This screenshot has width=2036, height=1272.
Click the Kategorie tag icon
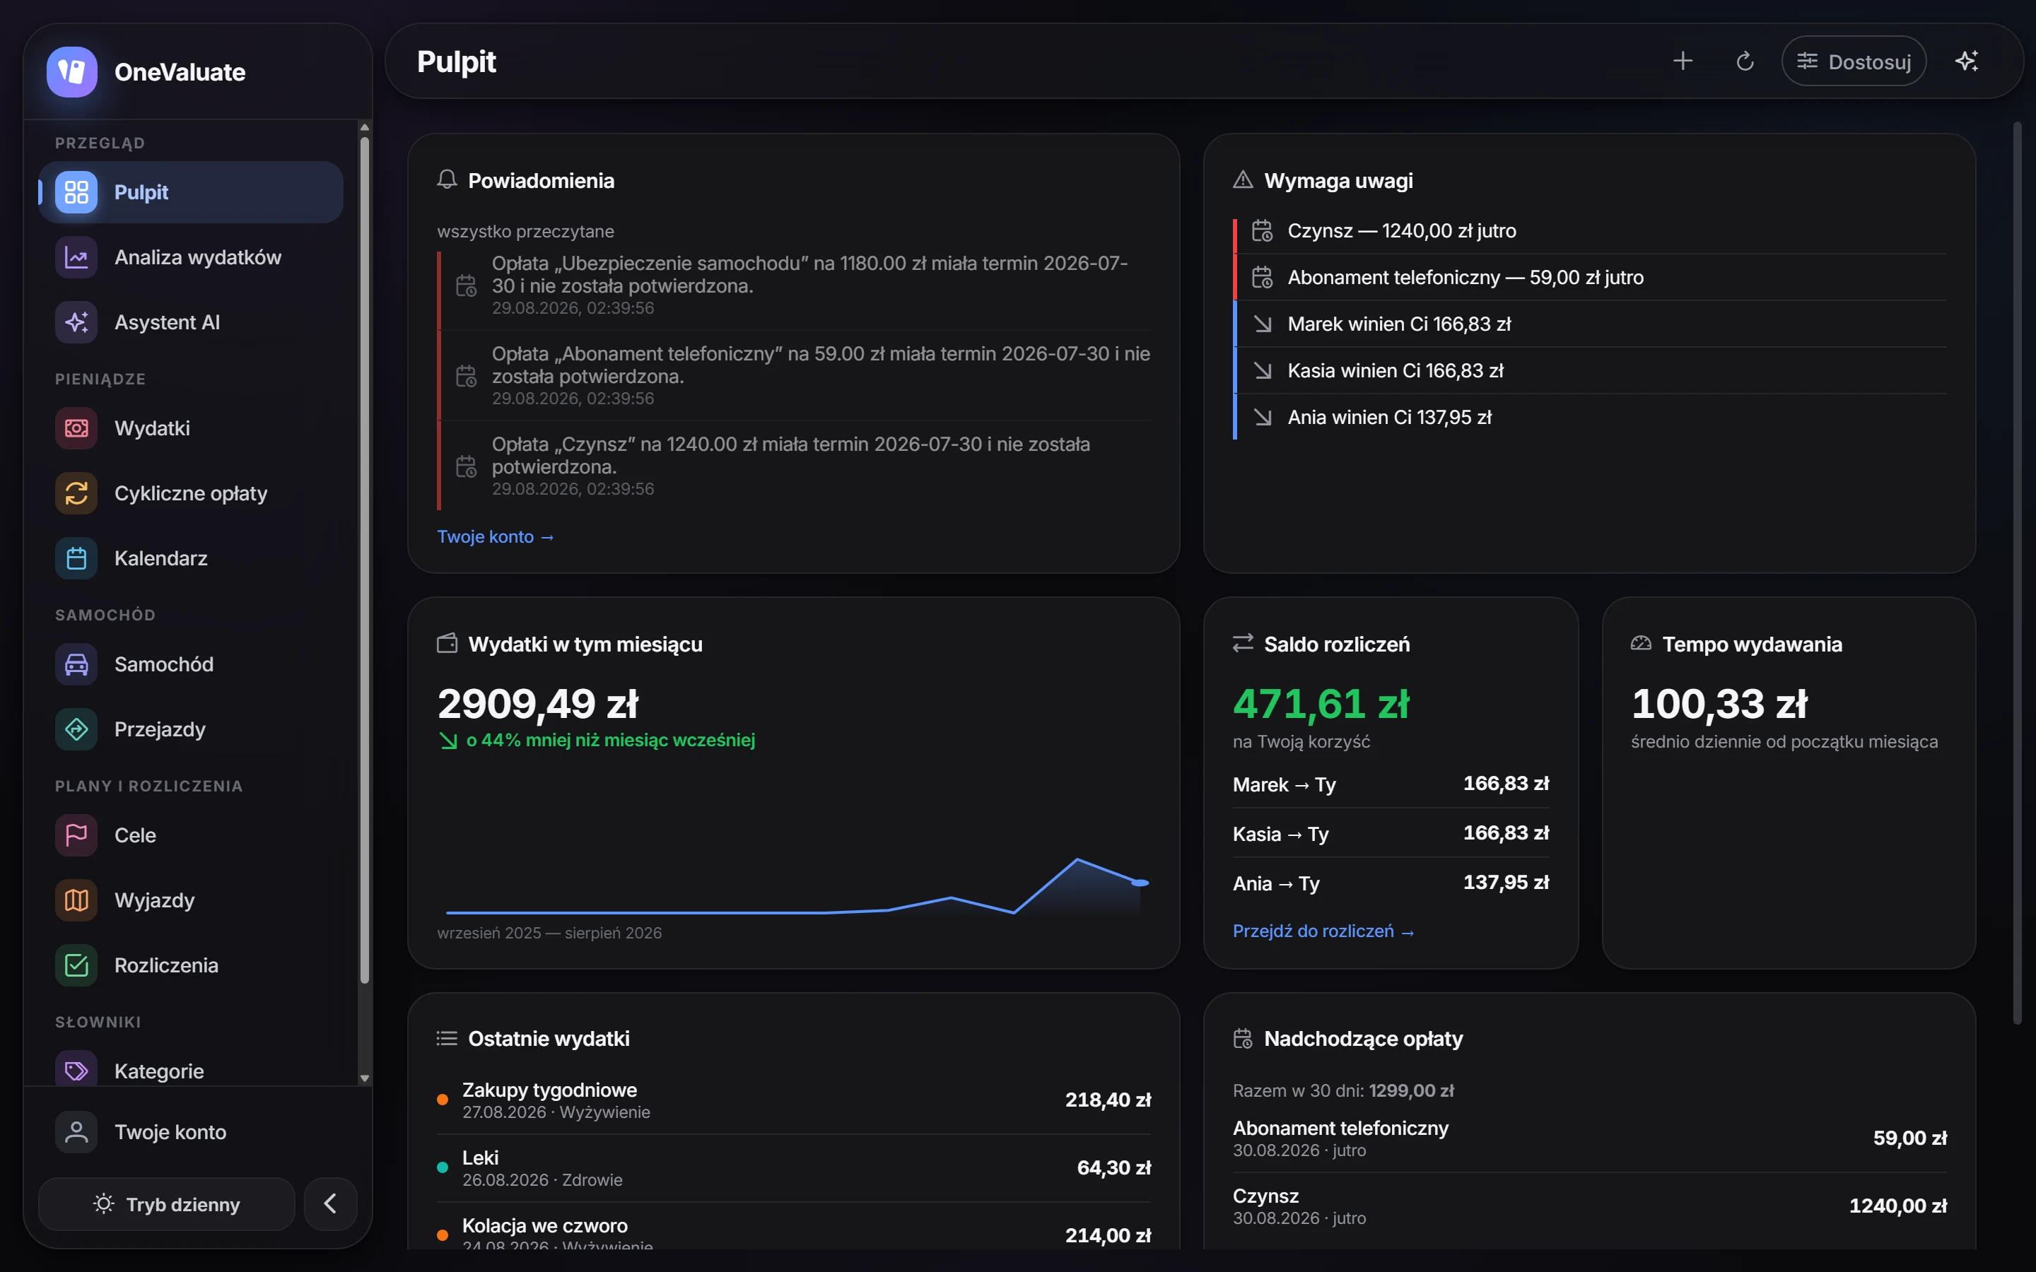click(76, 1070)
